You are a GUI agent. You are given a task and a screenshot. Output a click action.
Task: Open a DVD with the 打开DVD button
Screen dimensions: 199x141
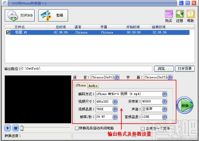point(20,16)
